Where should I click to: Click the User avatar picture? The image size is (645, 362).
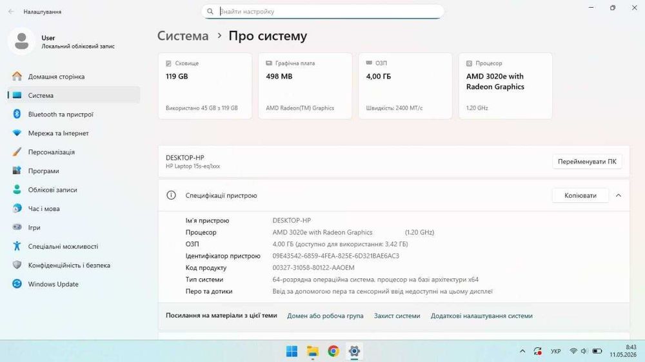point(21,41)
